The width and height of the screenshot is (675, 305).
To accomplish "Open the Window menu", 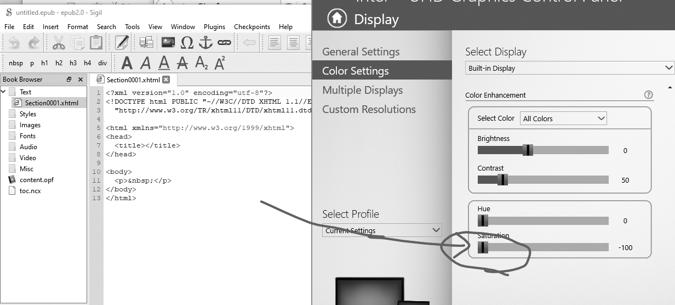I will 183,26.
